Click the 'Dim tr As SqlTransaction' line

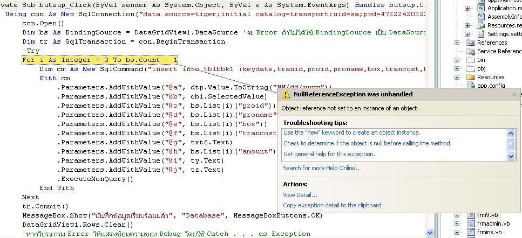(124, 41)
